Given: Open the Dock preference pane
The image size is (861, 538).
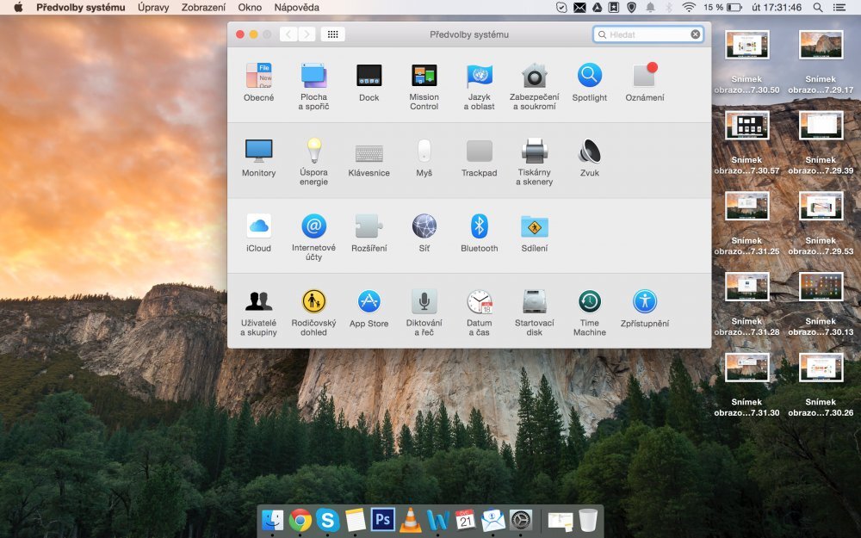Looking at the screenshot, I should [x=369, y=76].
